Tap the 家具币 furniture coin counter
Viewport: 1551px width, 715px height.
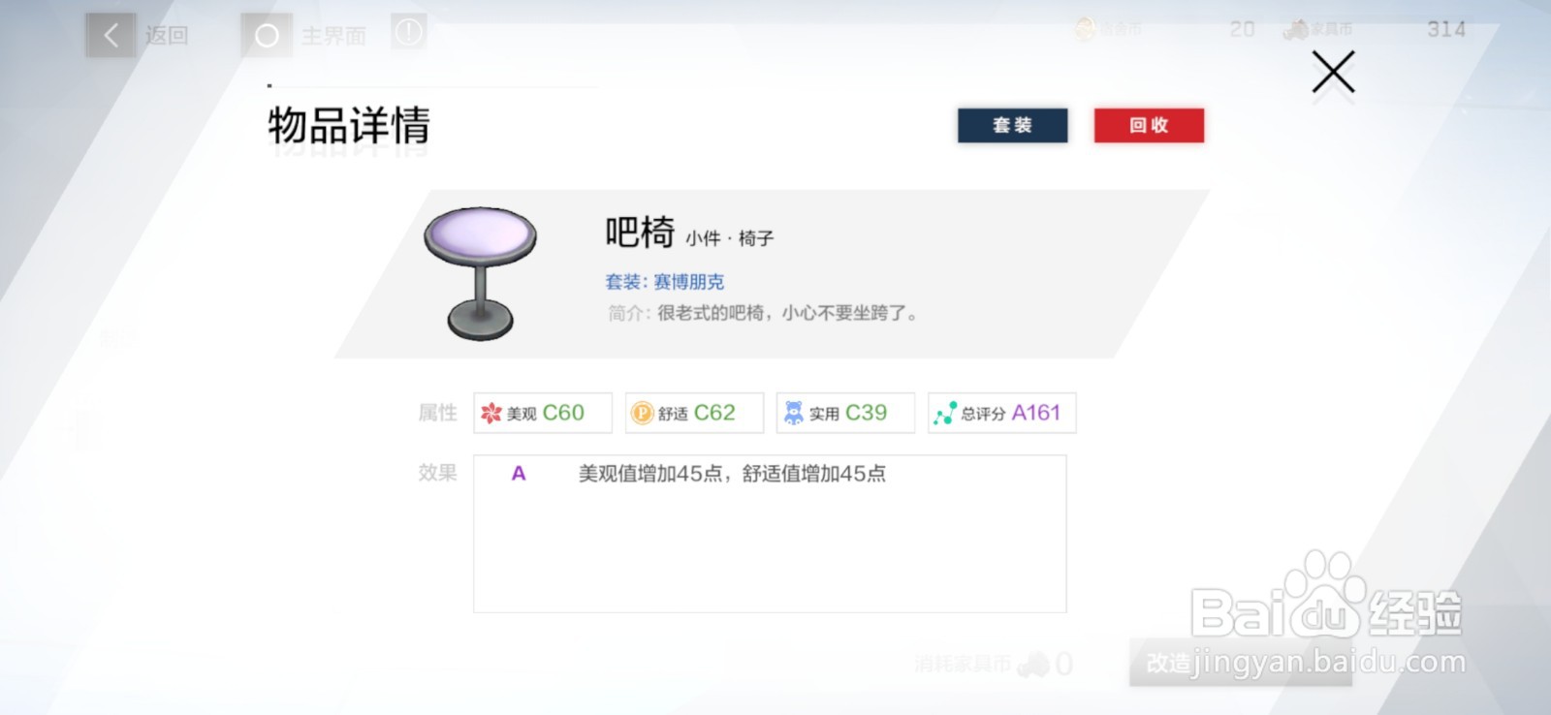1375,29
